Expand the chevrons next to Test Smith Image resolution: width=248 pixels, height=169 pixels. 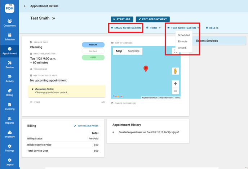coord(54,18)
